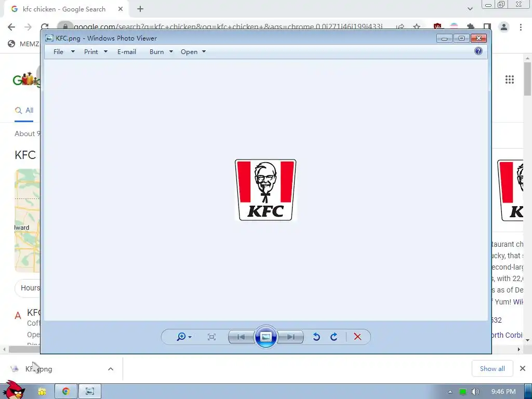Share this page icon in address bar

(x=400, y=27)
